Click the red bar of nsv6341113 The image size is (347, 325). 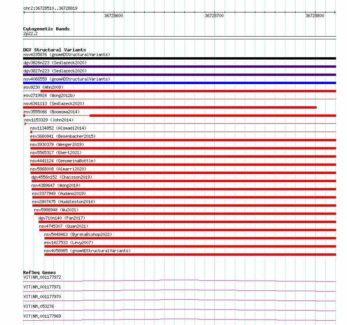point(170,107)
